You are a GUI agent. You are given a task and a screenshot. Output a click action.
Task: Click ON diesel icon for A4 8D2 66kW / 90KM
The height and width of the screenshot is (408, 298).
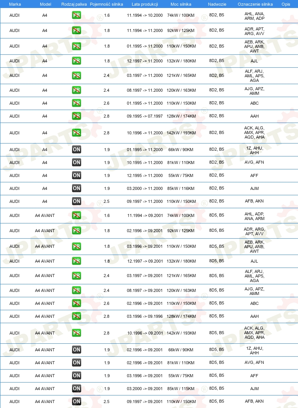click(76, 149)
